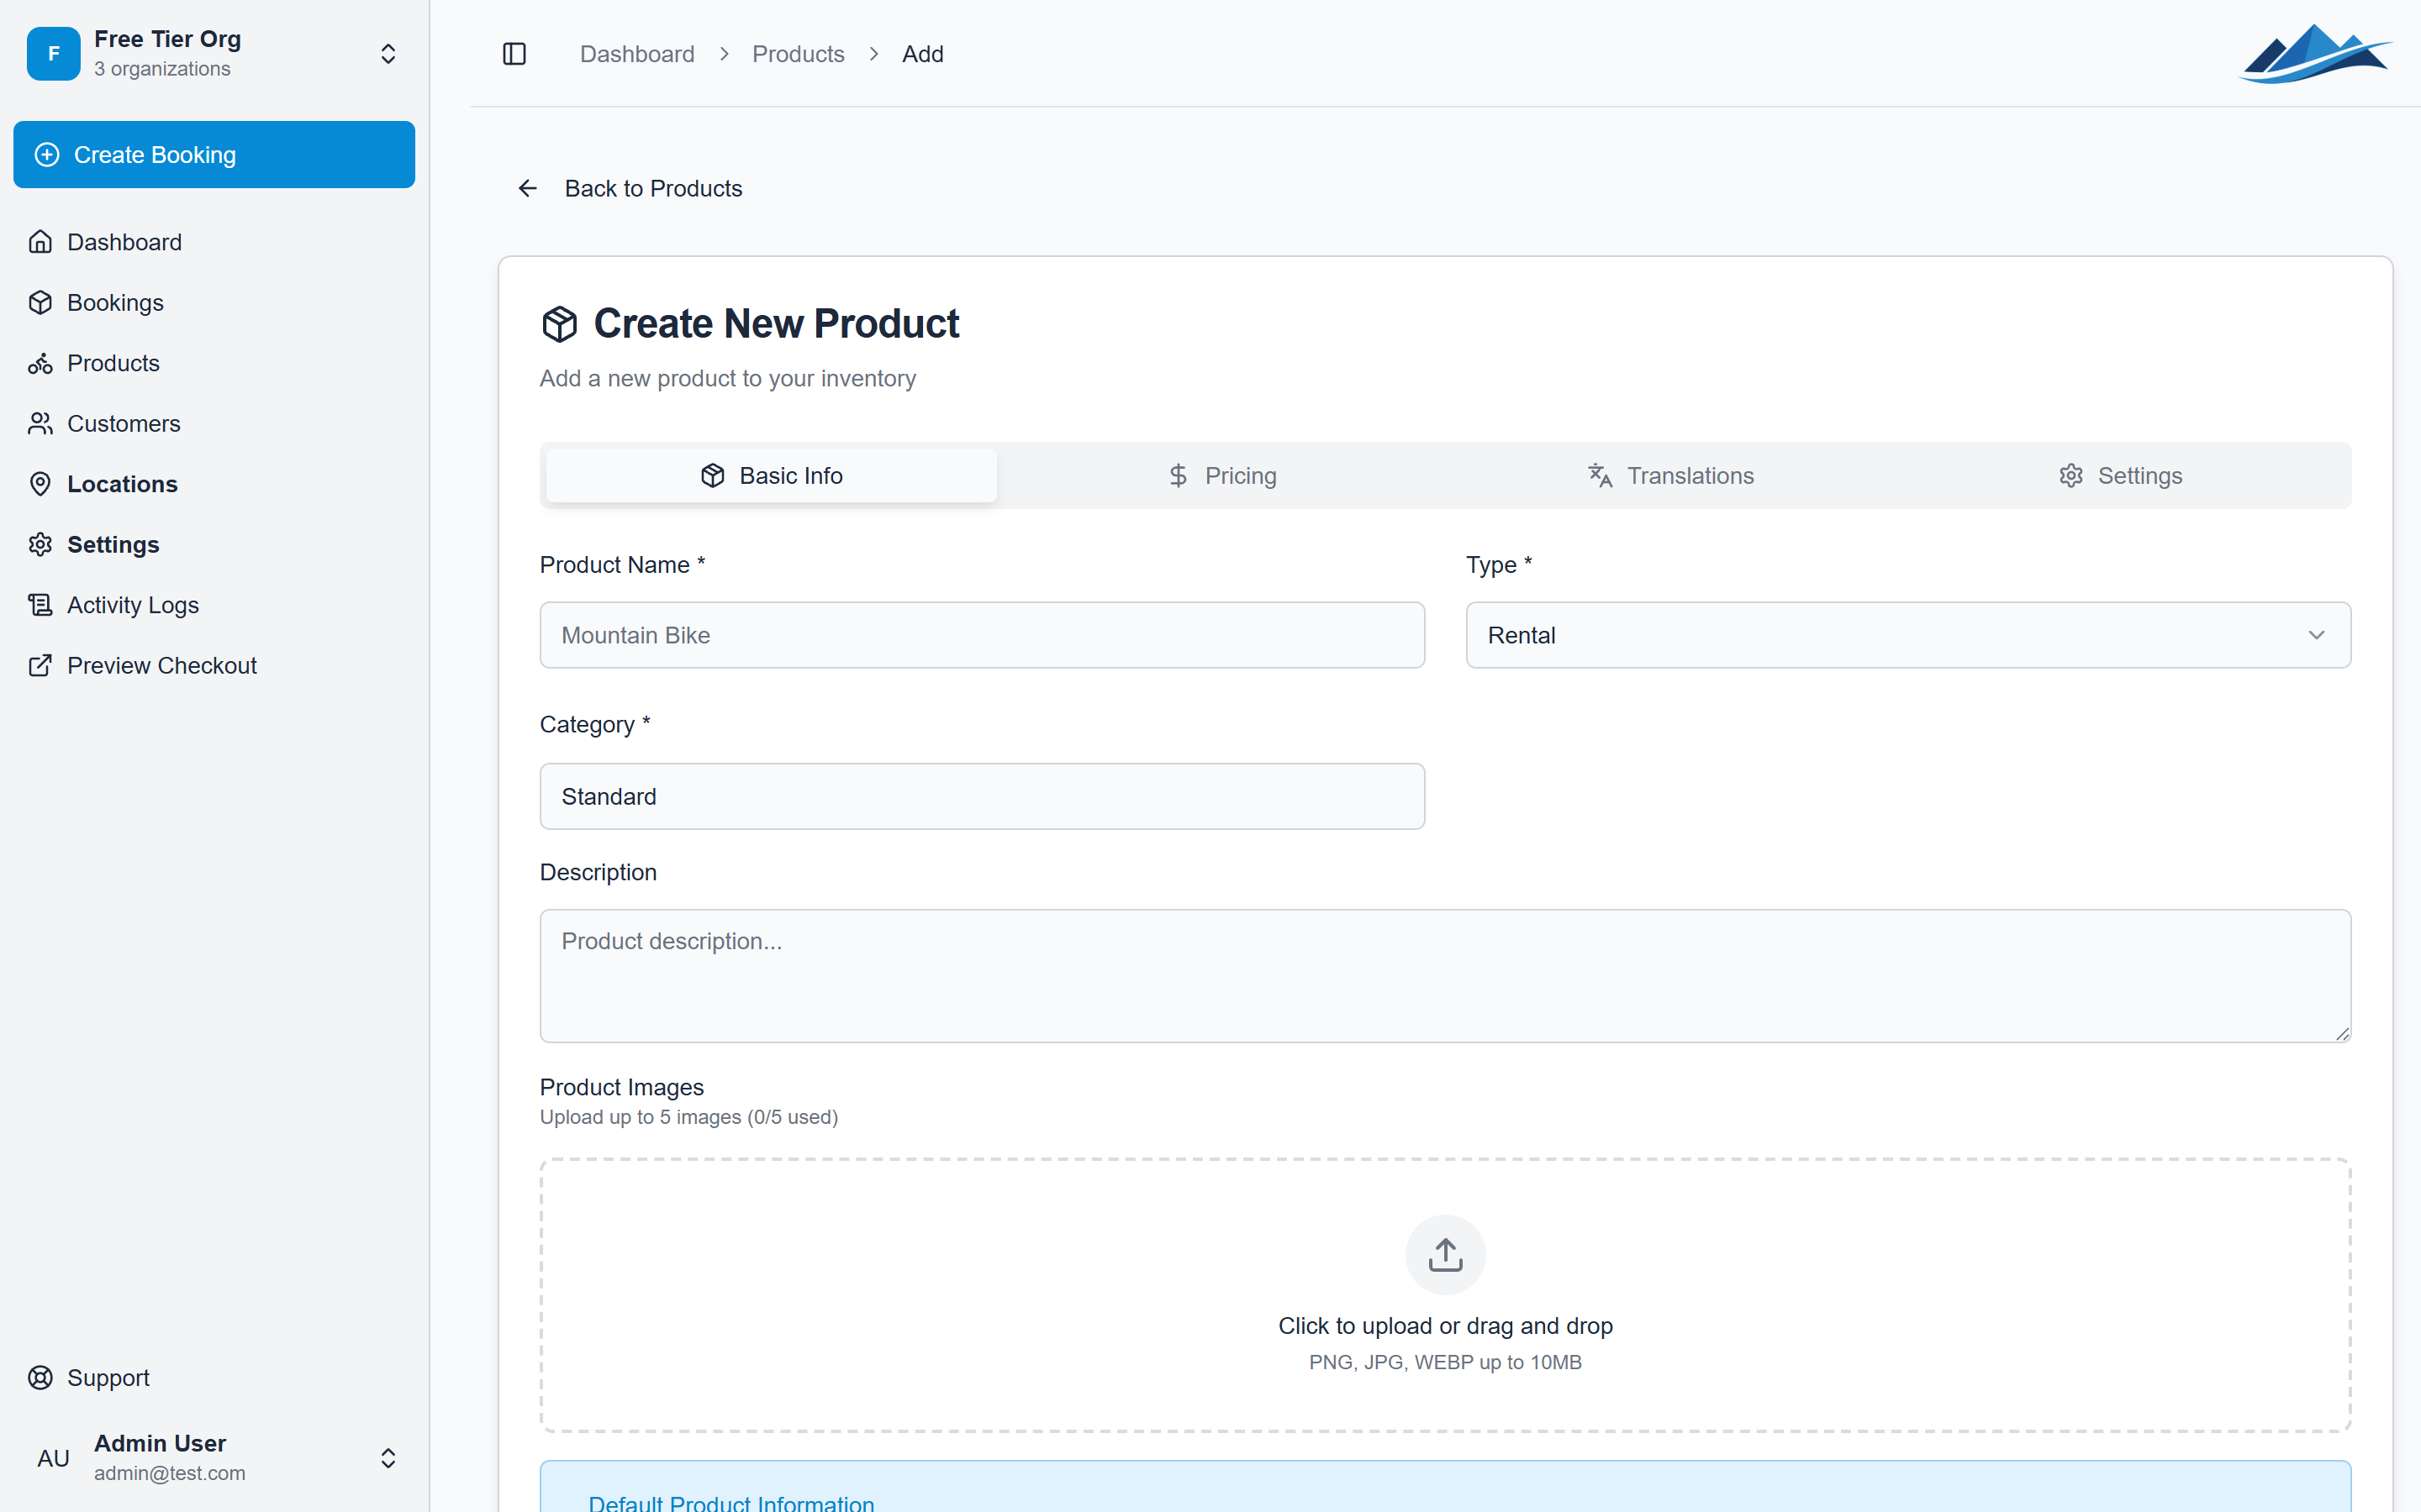
Task: Toggle the sidebar panel icon
Action: (x=514, y=54)
